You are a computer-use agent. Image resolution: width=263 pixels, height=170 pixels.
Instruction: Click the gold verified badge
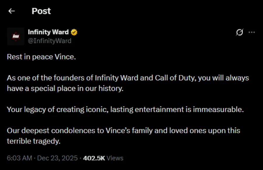74,32
